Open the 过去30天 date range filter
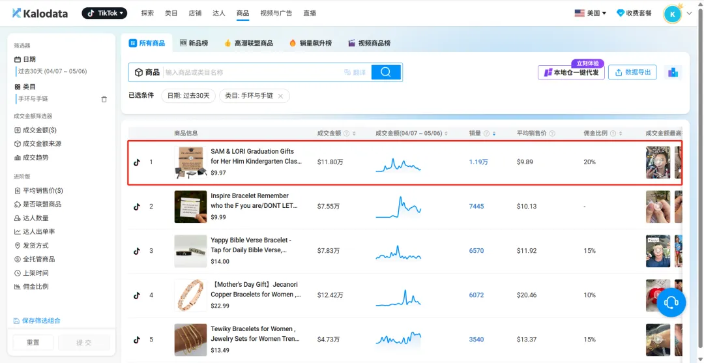This screenshot has width=704, height=363. point(53,71)
